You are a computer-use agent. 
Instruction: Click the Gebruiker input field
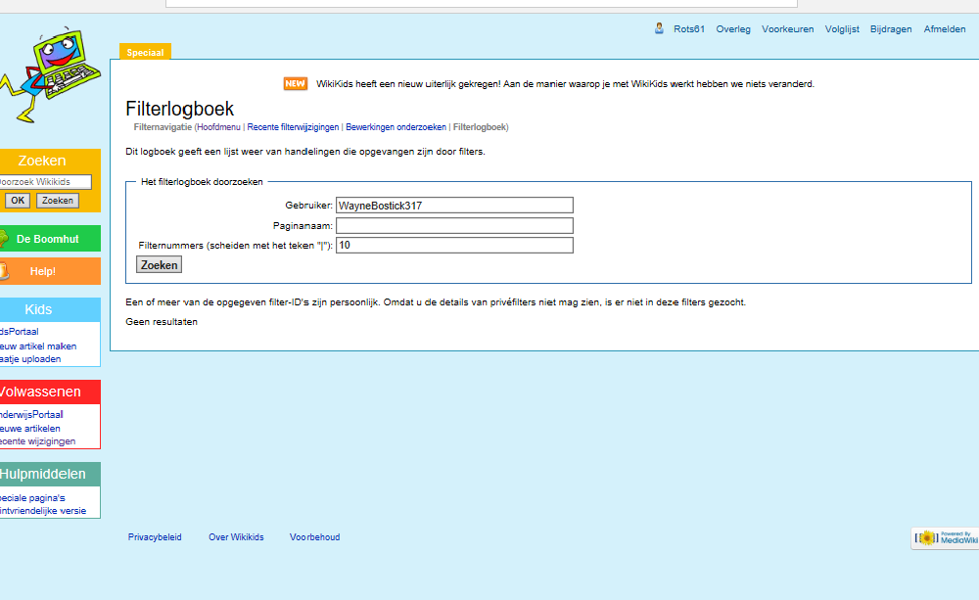coord(454,206)
